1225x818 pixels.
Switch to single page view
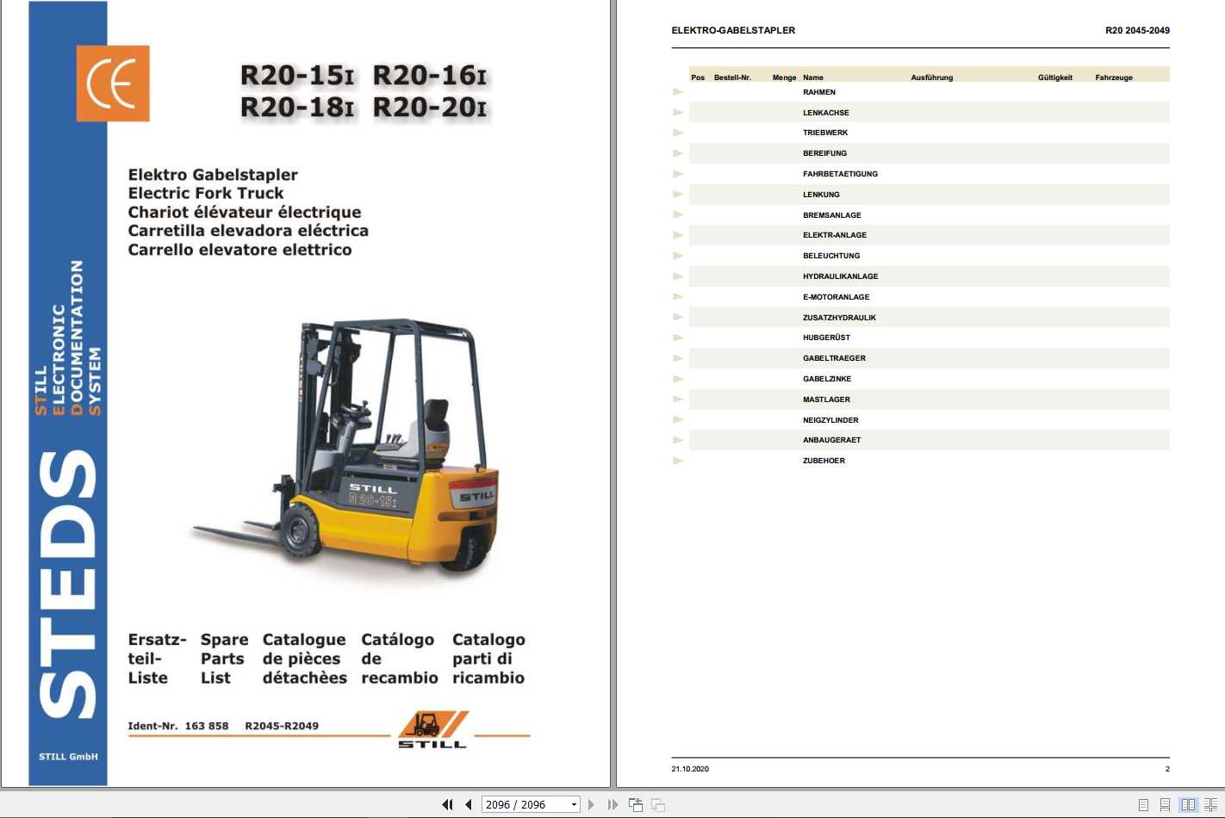click(1143, 804)
